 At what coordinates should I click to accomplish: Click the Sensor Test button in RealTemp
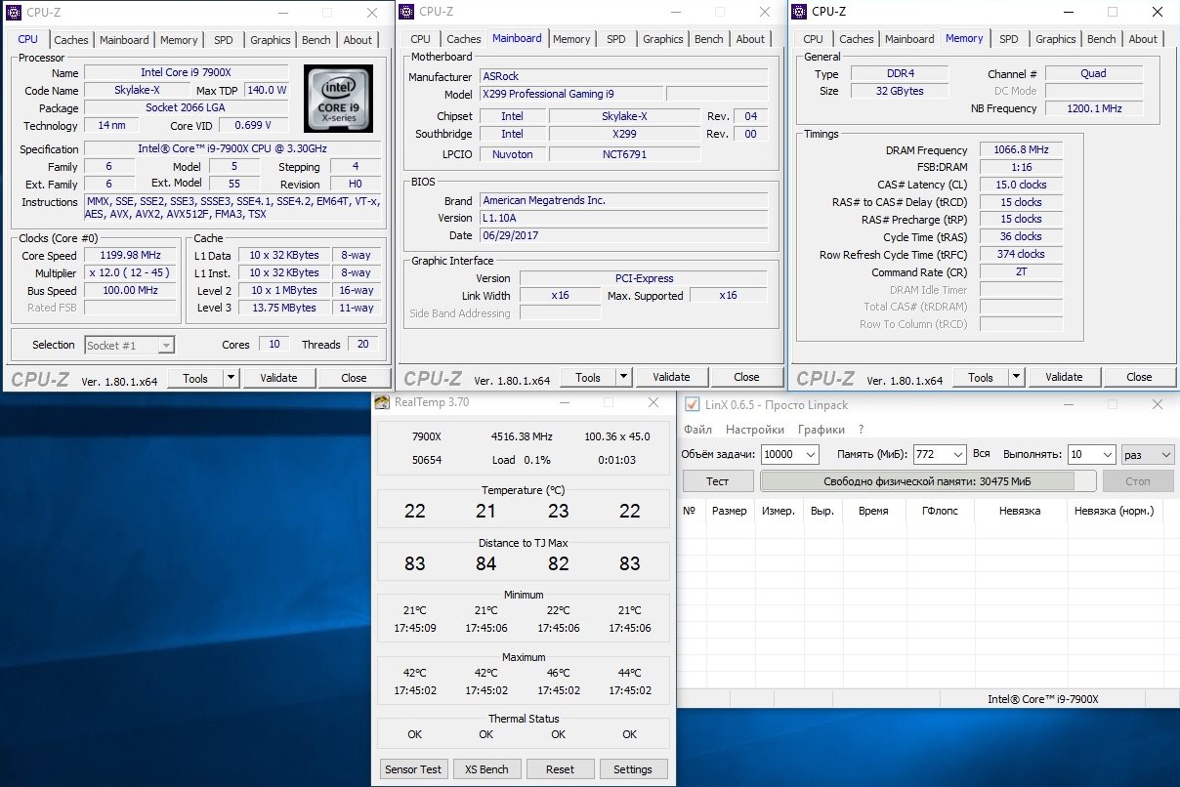point(413,769)
